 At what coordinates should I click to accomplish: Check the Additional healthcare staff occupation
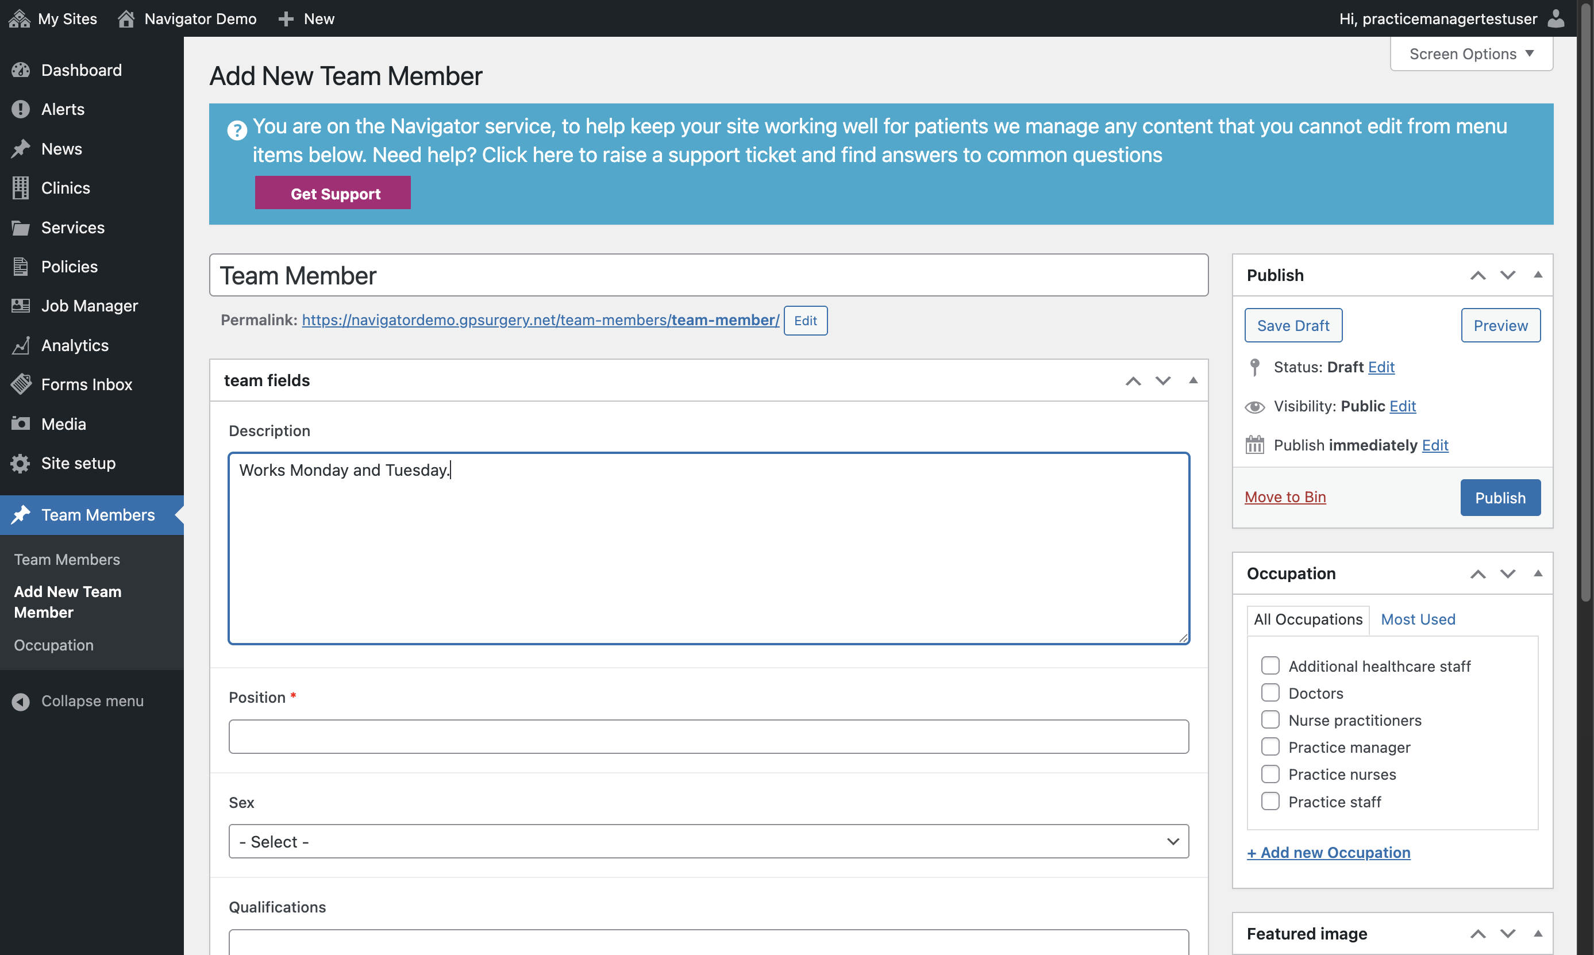[1270, 666]
